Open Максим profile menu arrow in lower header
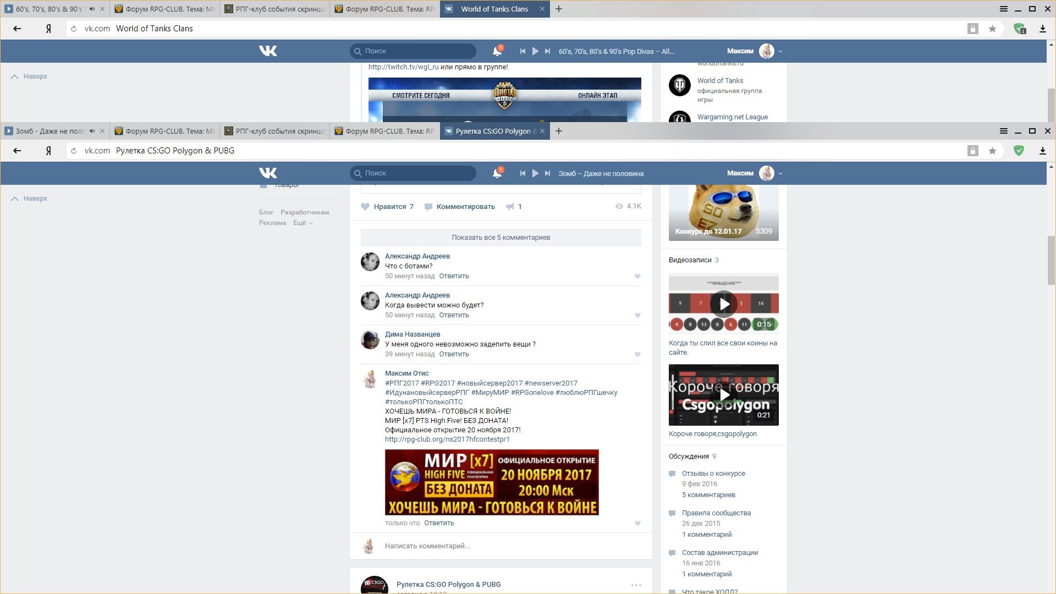 pos(780,173)
